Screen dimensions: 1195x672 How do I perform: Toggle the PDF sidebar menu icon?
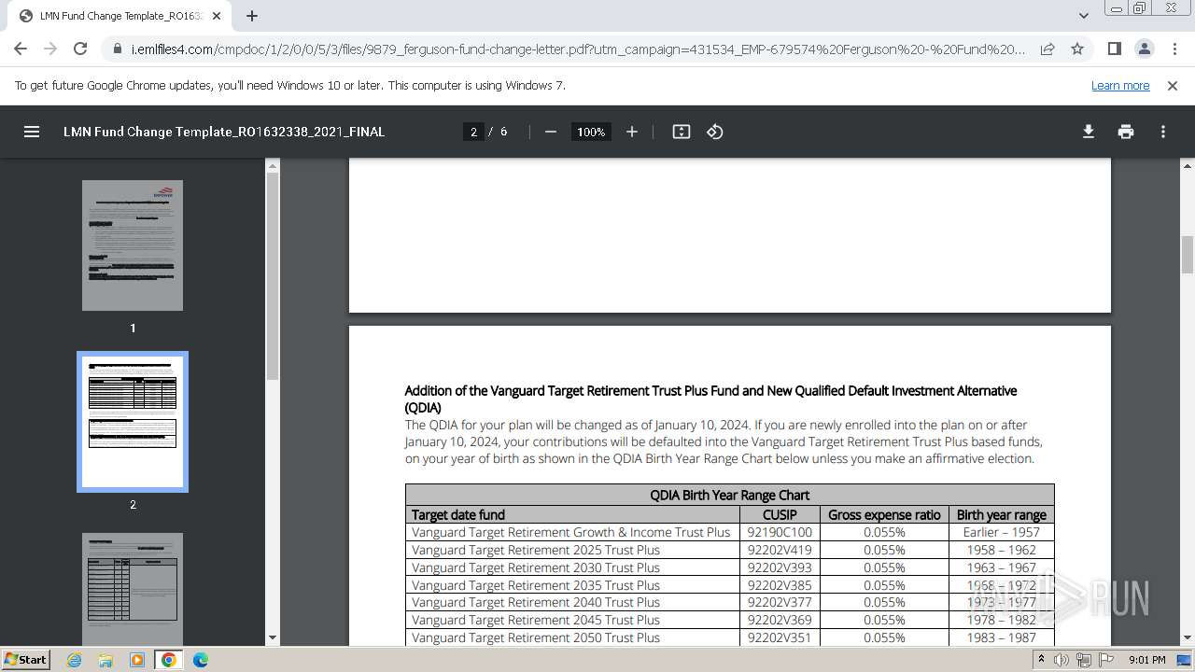click(32, 132)
